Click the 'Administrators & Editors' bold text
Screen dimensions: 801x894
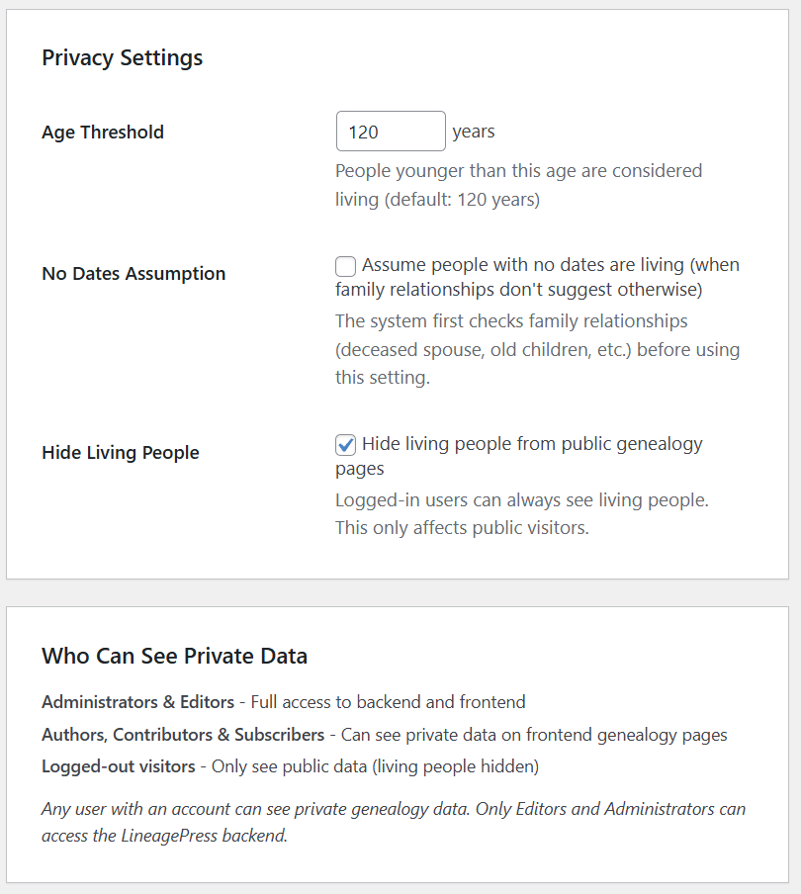(137, 702)
